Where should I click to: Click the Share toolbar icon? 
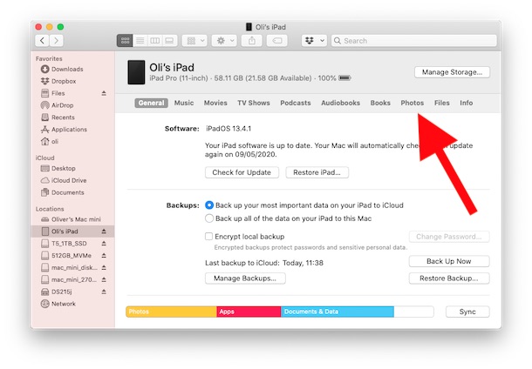click(252, 41)
